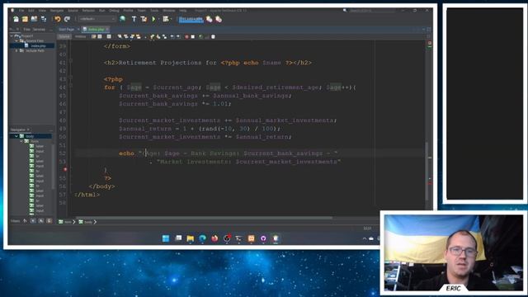Click the red record macro icon in editor toolbar
The height and width of the screenshot is (297, 528).
tap(186, 36)
